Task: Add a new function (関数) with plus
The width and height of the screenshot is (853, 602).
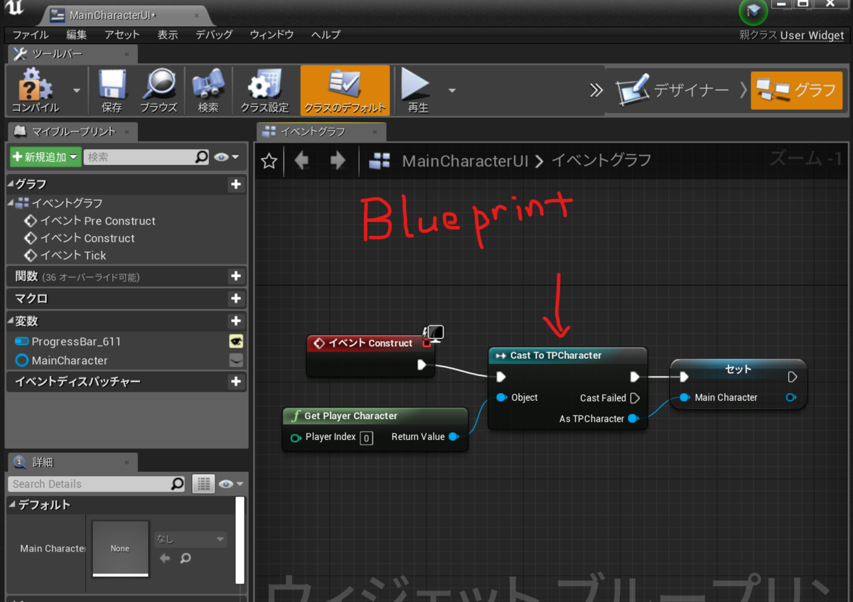Action: 236,276
